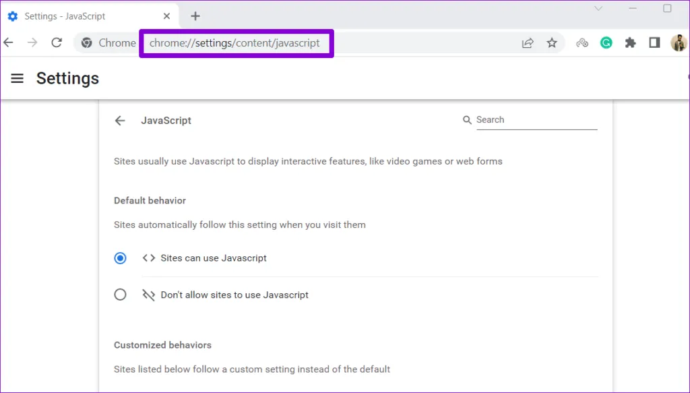Screen dimensions: 690x393
Task: Open the Grammarly extension icon
Action: click(x=606, y=42)
